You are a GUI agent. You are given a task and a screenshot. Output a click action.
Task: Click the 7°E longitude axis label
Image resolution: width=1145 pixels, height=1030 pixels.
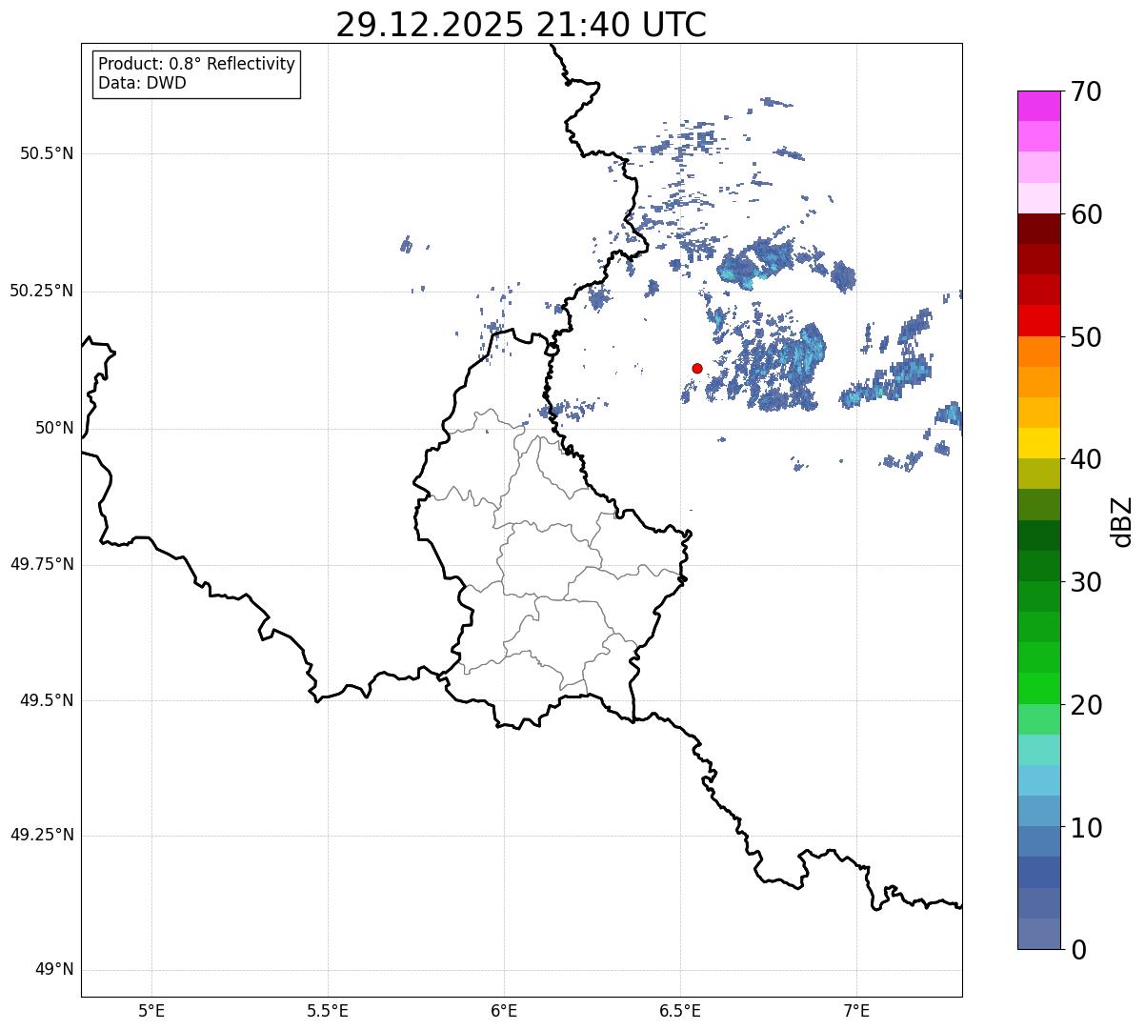tap(856, 1010)
